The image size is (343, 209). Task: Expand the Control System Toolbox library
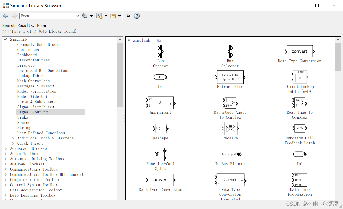[x=5, y=185]
